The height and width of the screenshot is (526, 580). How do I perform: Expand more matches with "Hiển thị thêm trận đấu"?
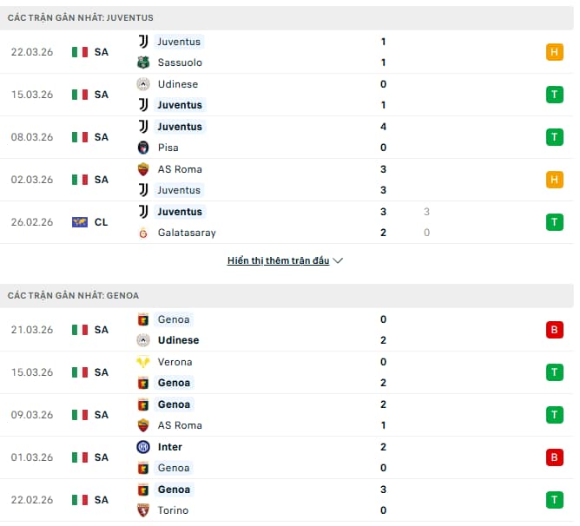(286, 260)
